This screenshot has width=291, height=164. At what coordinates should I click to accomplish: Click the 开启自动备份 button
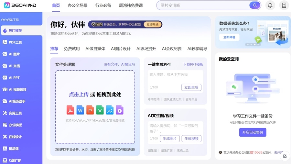253,132
